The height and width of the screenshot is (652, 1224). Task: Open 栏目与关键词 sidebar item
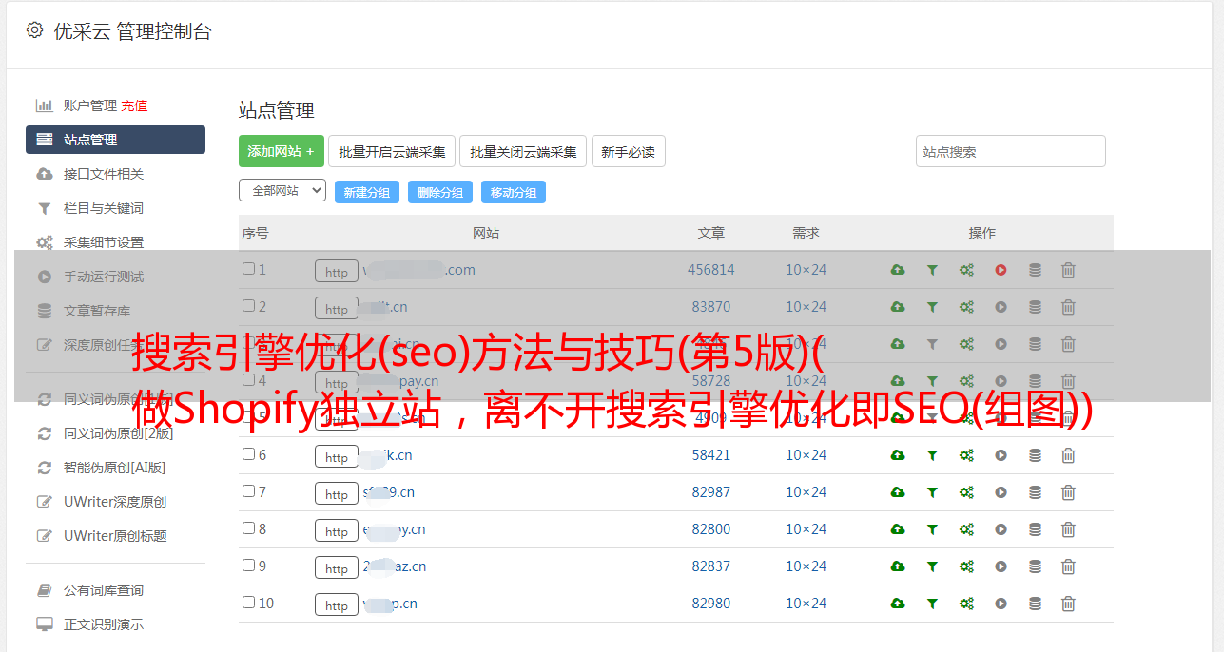point(104,208)
